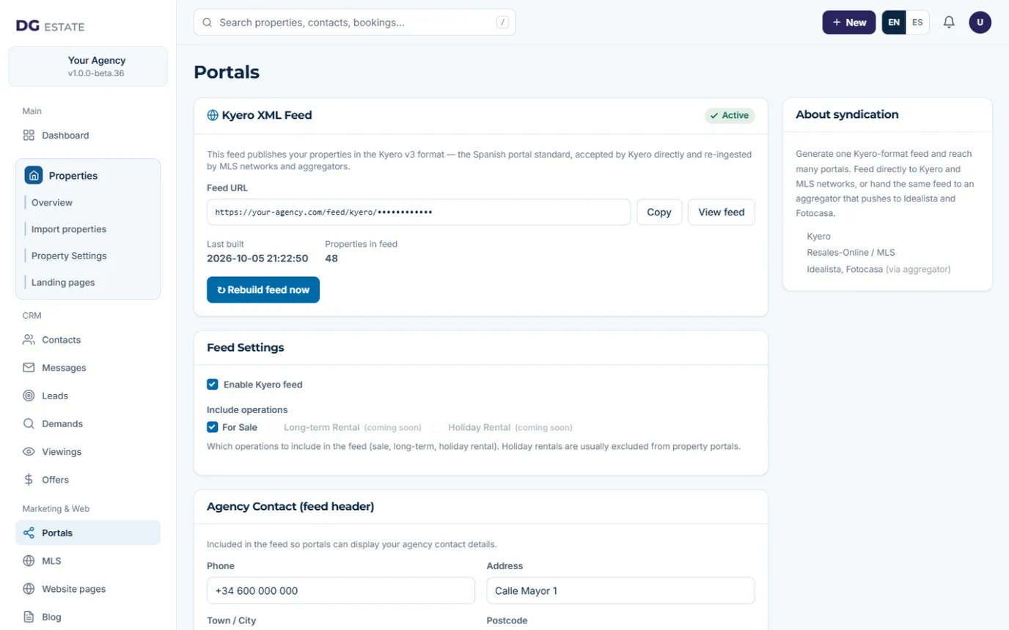This screenshot has width=1009, height=630.
Task: Click the Viewings eye icon
Action: click(x=29, y=451)
